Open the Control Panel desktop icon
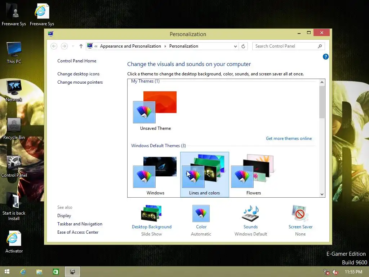369x277 pixels. click(x=14, y=167)
